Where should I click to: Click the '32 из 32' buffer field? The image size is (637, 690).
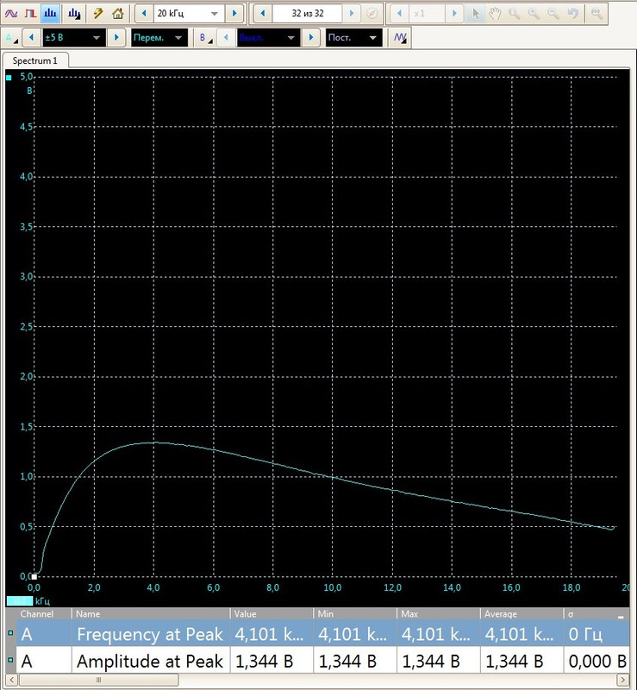coord(307,14)
